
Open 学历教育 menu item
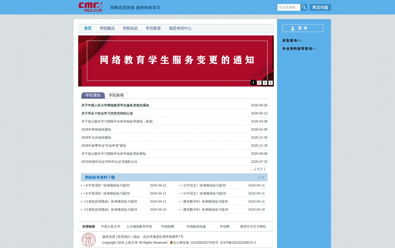(153, 28)
